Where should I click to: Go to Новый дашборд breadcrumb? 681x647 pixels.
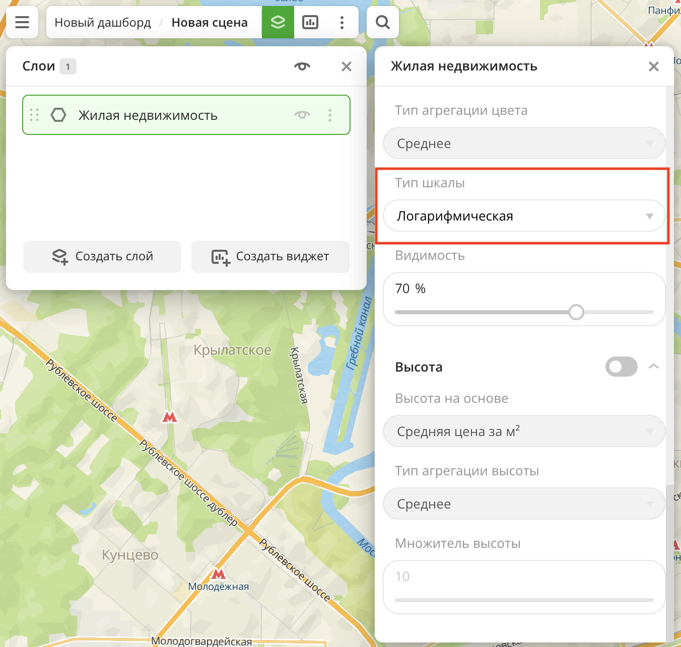[103, 23]
